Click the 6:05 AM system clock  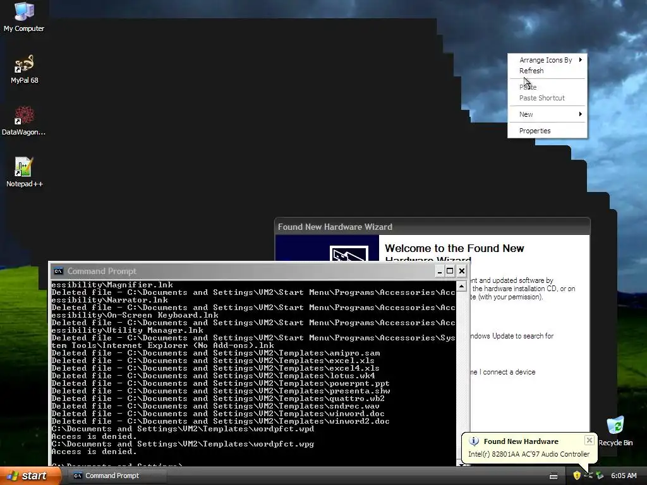tap(624, 476)
